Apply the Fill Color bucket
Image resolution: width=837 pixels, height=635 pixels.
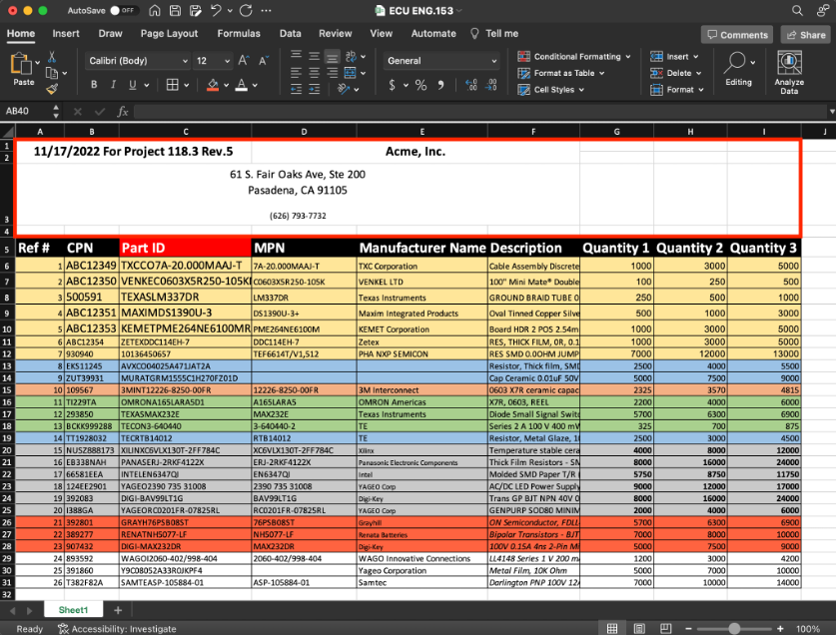[213, 84]
